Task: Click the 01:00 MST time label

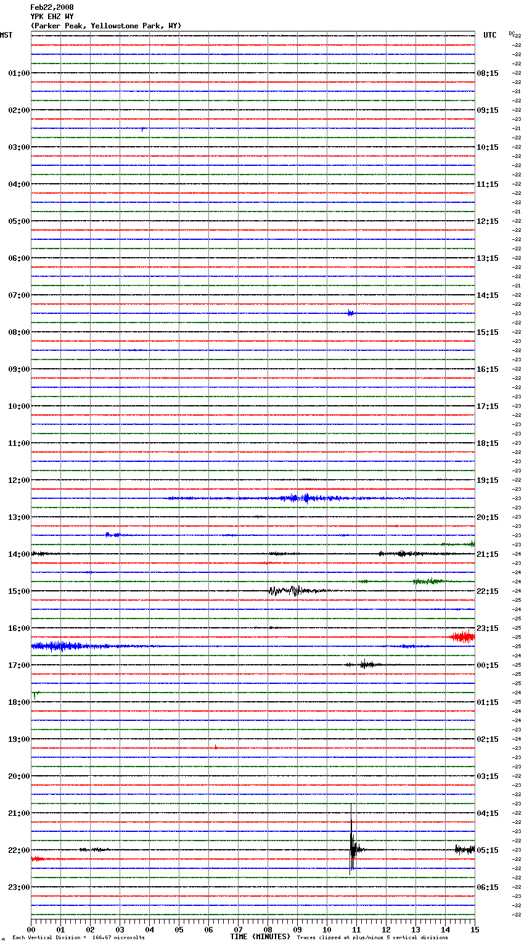Action: (19, 73)
